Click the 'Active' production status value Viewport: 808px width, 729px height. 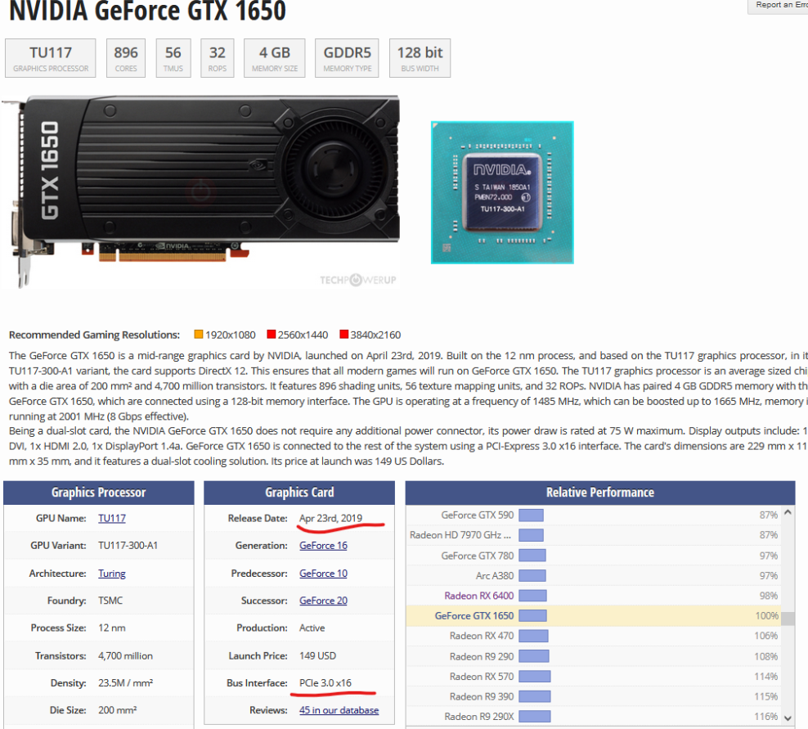tap(312, 628)
